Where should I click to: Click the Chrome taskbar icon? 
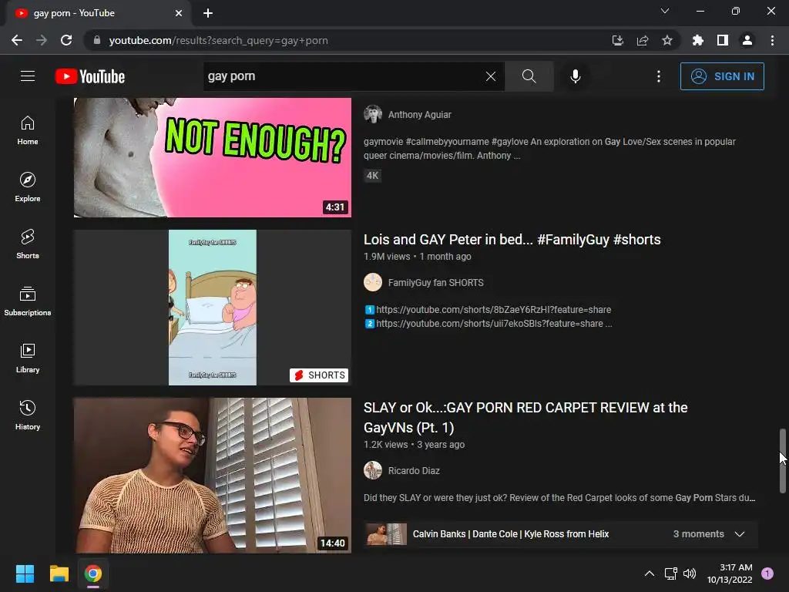point(93,573)
